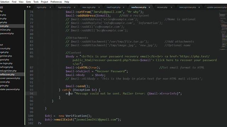The width and height of the screenshot is (227, 127).
Task: Click the minimap code overview
Action: coord(223,30)
